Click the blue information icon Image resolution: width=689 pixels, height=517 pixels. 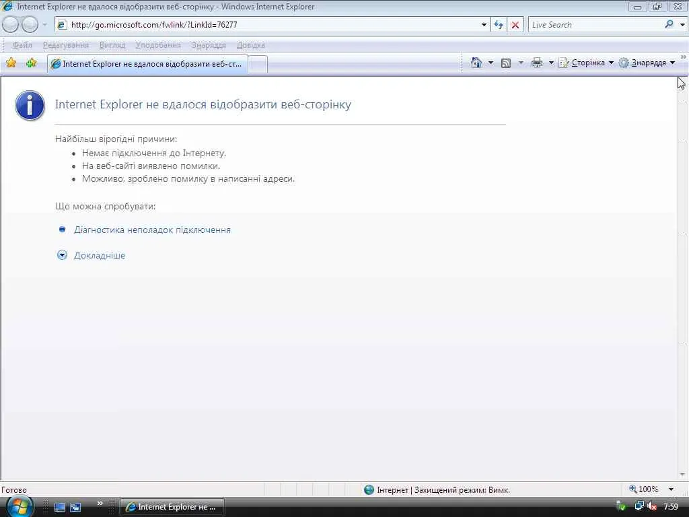tap(30, 106)
